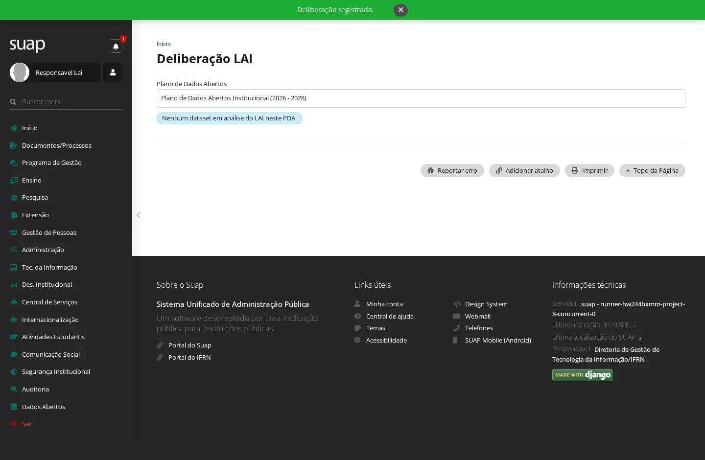Viewport: 705px width, 460px height.
Task: Open the Temas footer link
Action: (x=376, y=328)
